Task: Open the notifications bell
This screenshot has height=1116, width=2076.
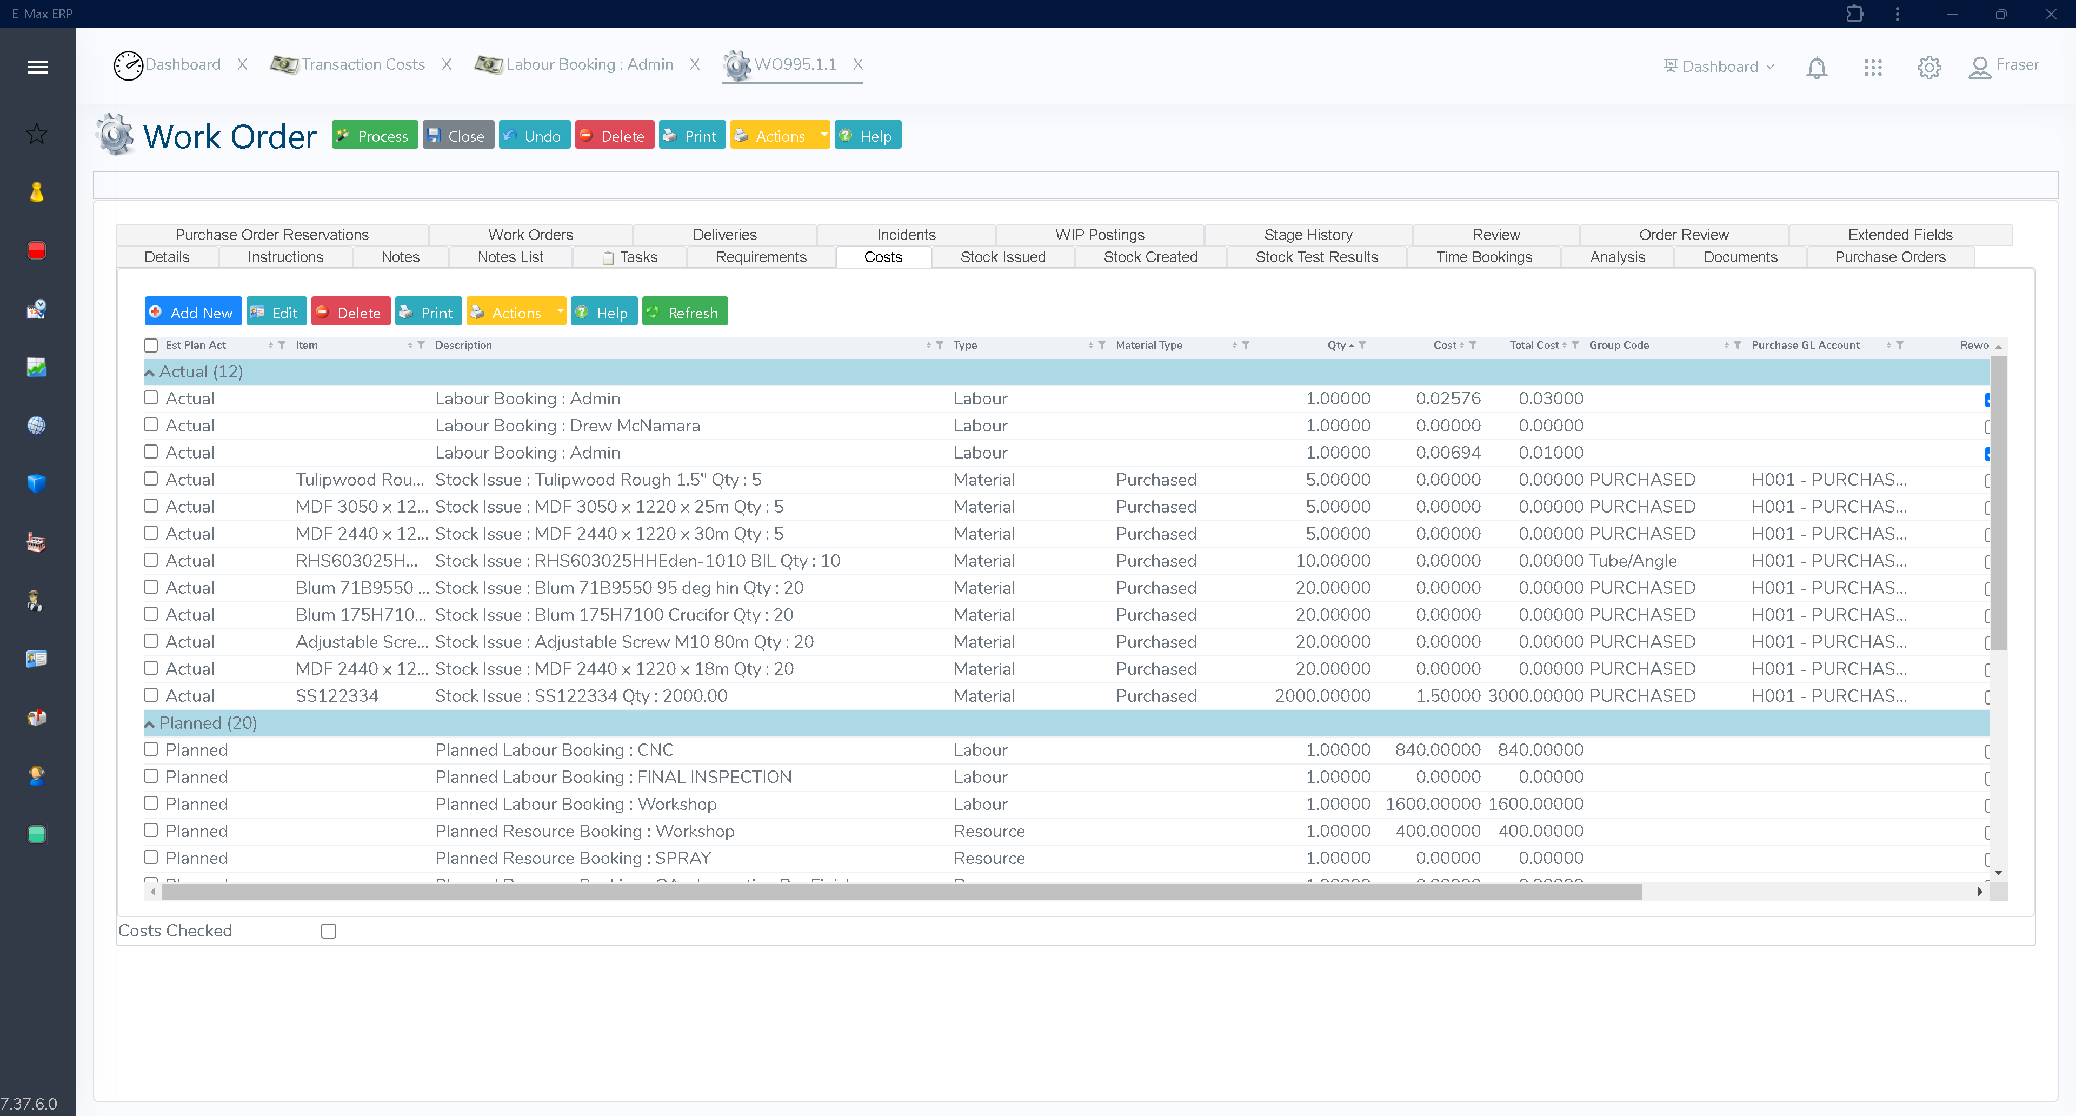Action: [1816, 68]
